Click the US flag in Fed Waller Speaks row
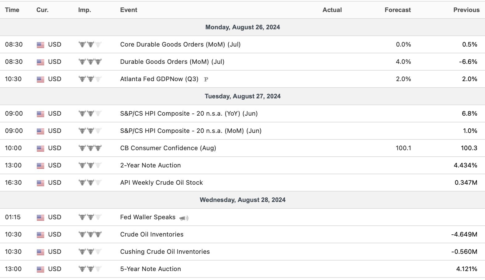 tap(40, 217)
